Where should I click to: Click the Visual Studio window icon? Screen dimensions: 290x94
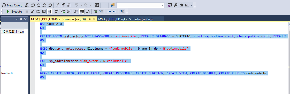170,5
